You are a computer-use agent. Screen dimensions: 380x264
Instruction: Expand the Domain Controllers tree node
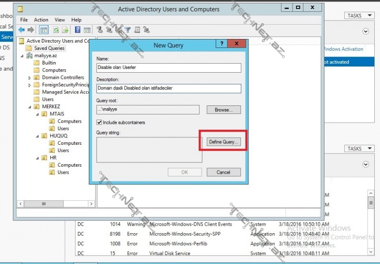tap(30, 77)
